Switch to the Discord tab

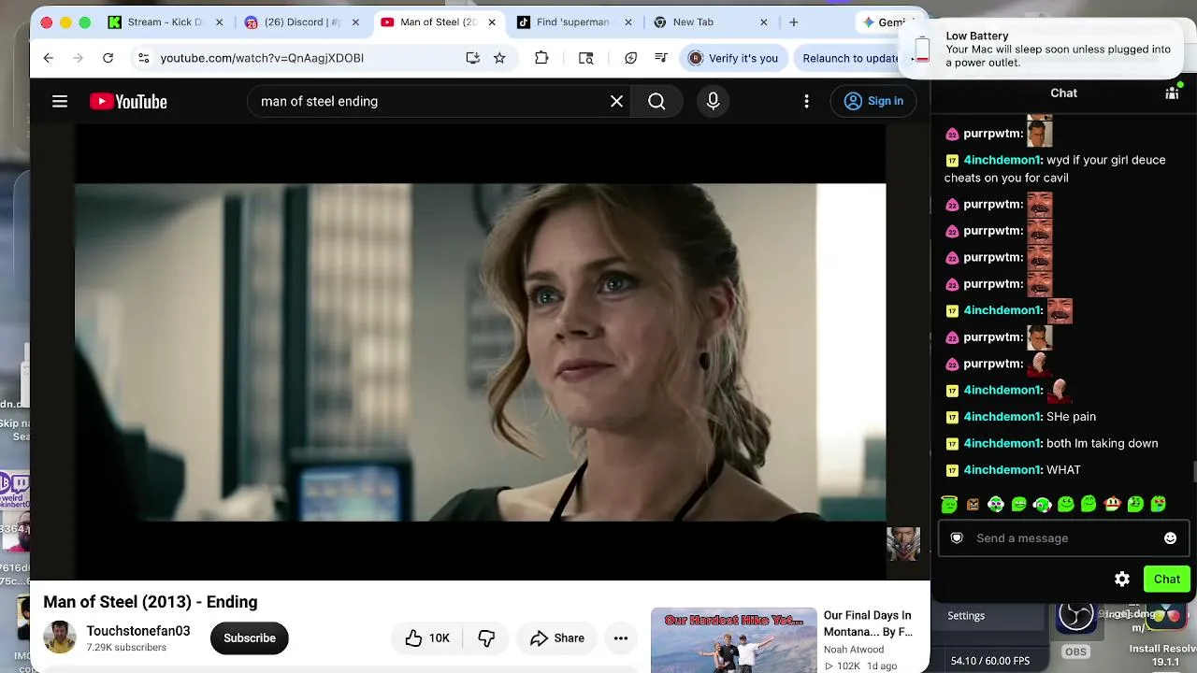[300, 22]
